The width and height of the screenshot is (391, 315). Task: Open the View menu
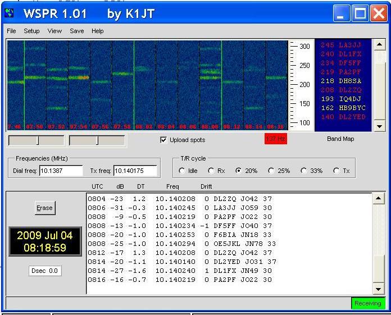click(x=54, y=31)
